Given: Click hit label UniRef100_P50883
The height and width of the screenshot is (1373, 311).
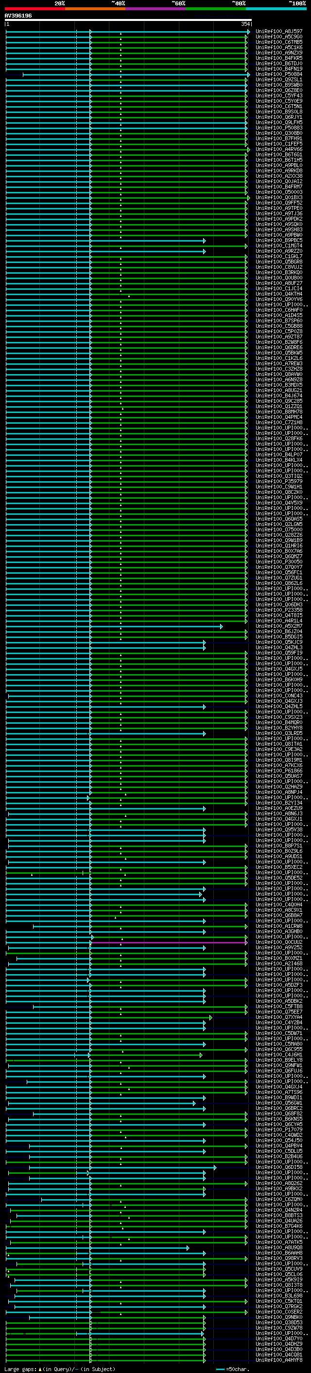Looking at the screenshot, I should [x=279, y=128].
